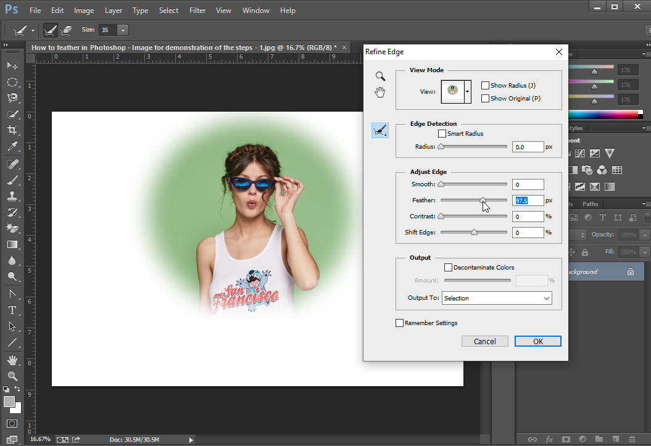
Task: Enable Decontaminate Colors checkbox
Action: (449, 268)
